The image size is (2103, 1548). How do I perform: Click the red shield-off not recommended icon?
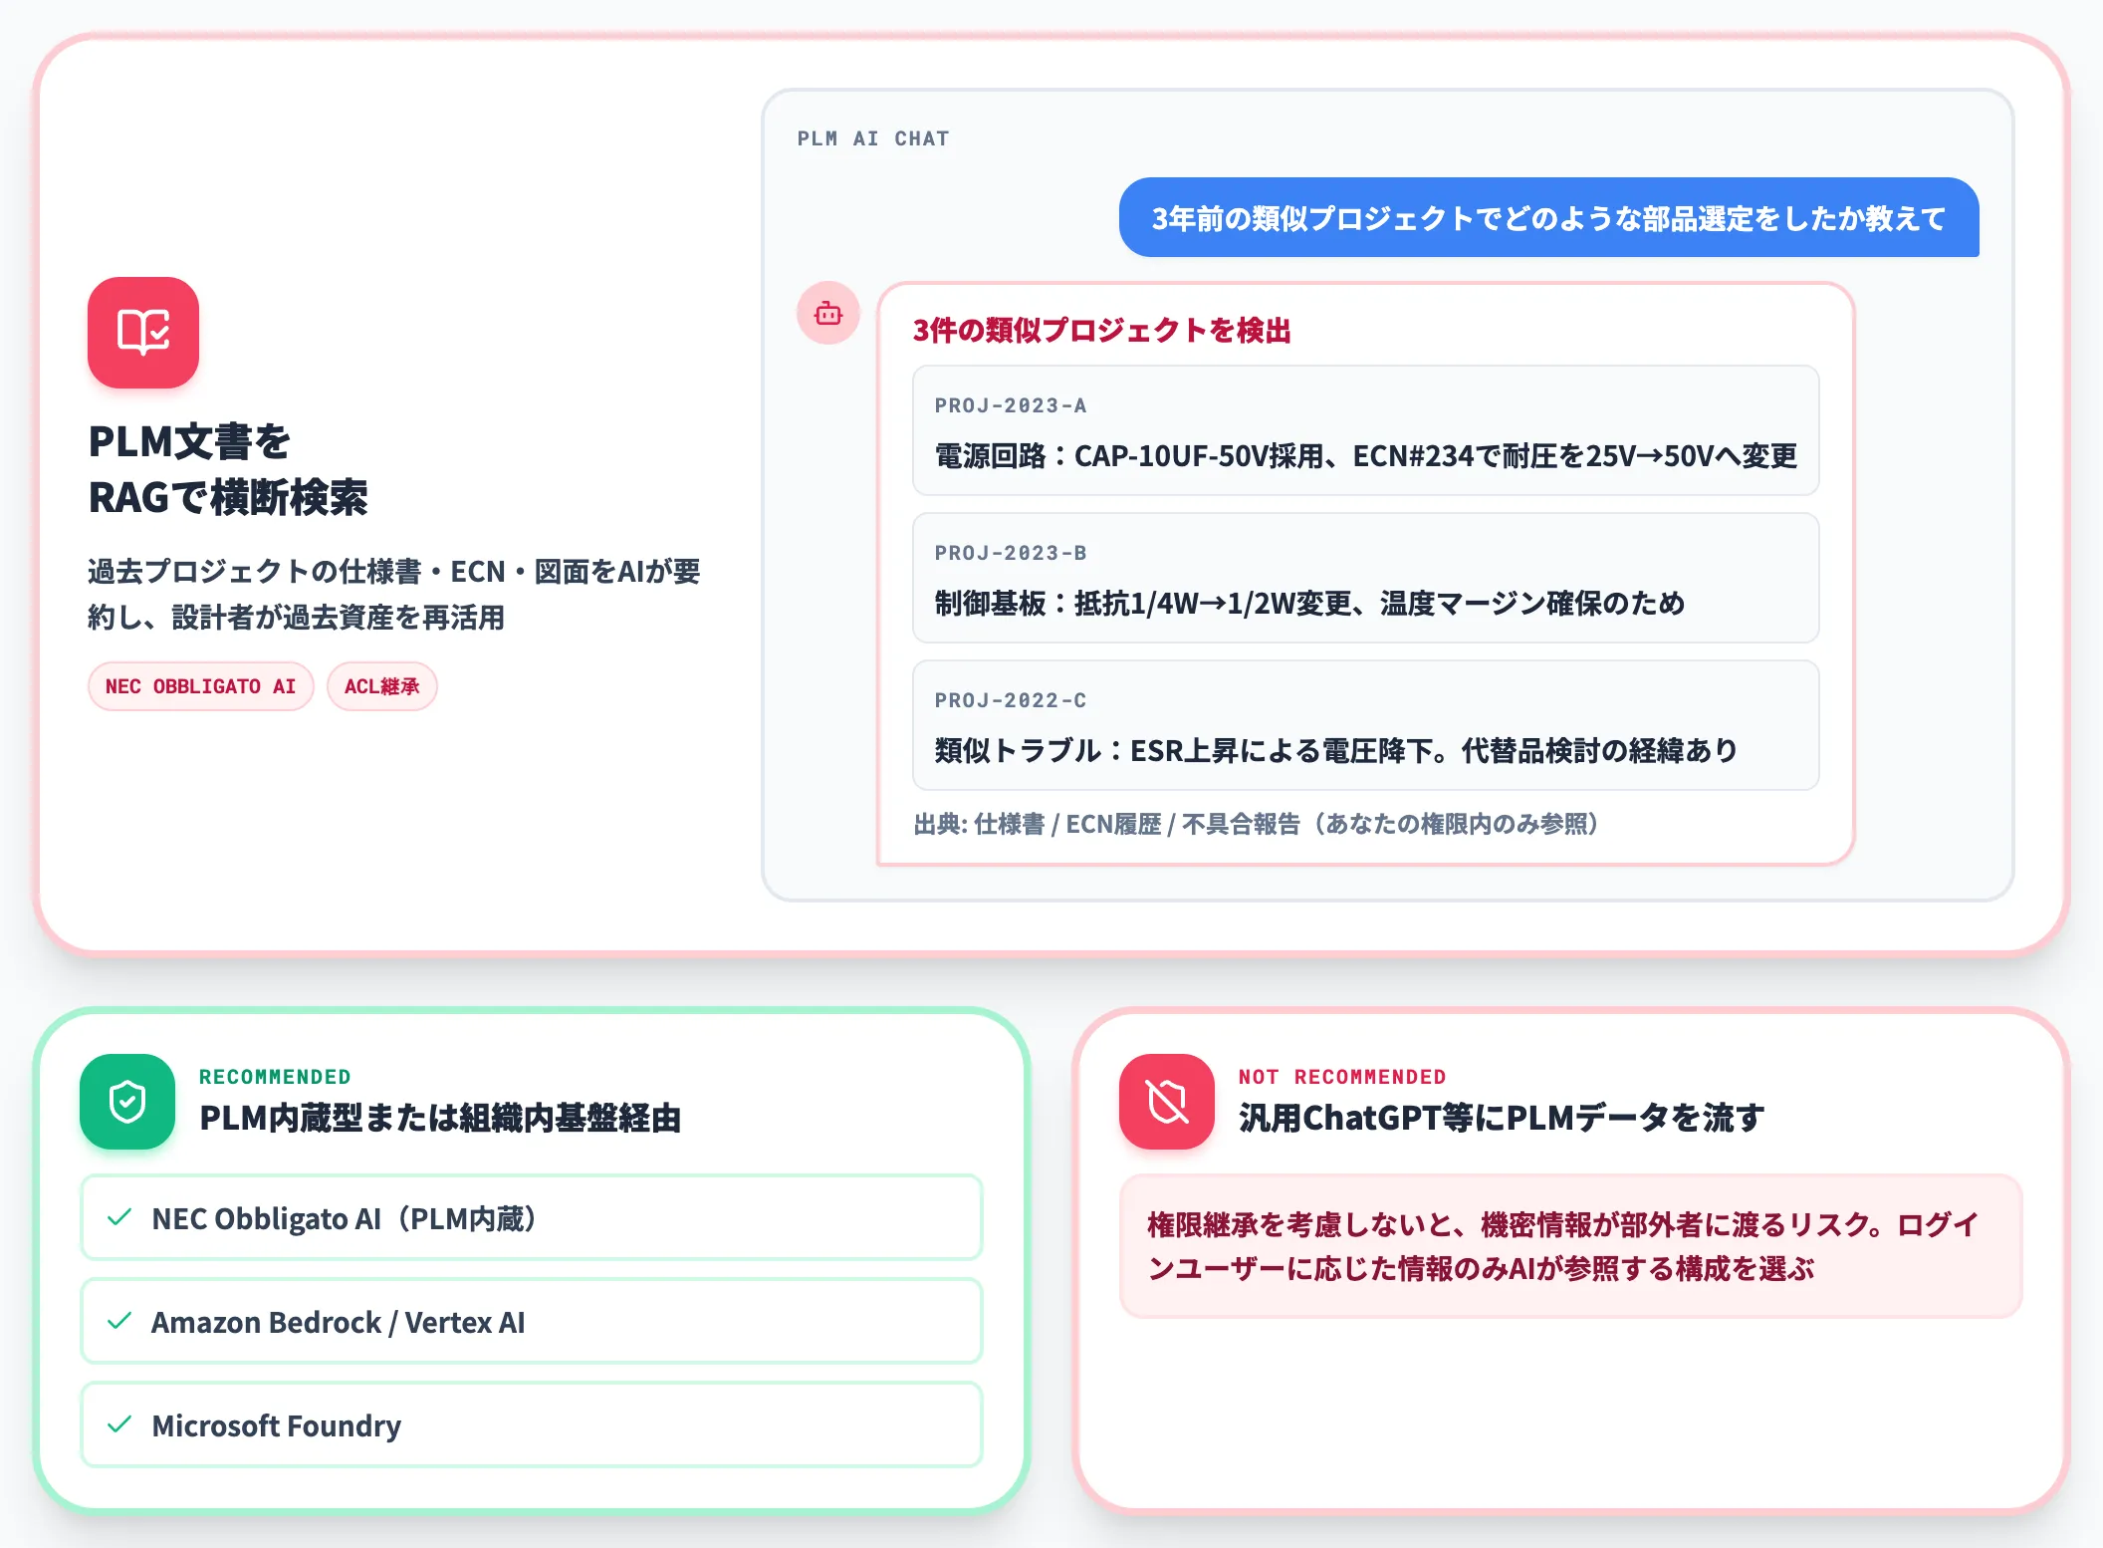pos(1167,1102)
